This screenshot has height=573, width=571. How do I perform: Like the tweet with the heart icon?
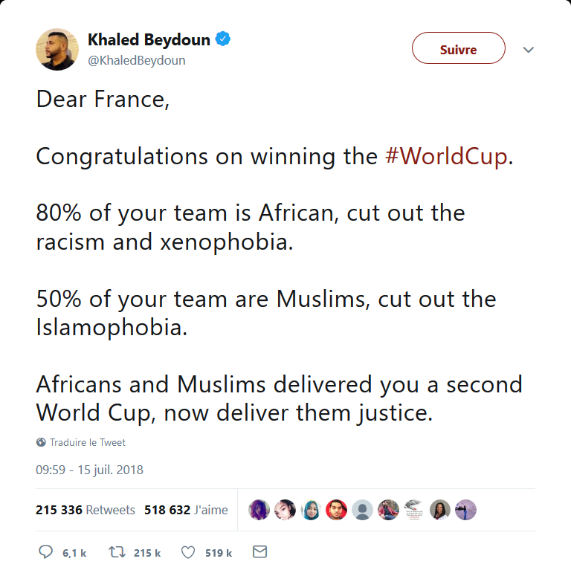[188, 552]
